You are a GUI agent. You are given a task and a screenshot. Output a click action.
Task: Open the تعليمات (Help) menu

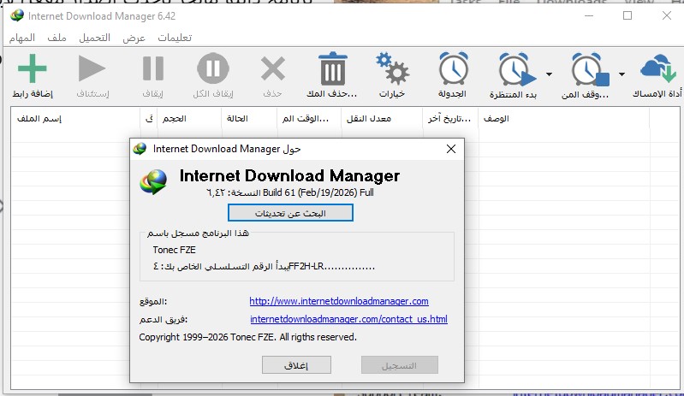pos(175,38)
